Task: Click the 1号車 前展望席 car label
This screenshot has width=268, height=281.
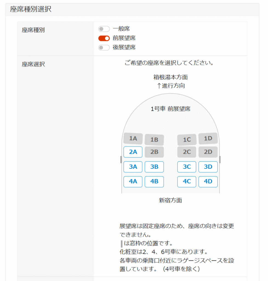Action: tap(170, 109)
